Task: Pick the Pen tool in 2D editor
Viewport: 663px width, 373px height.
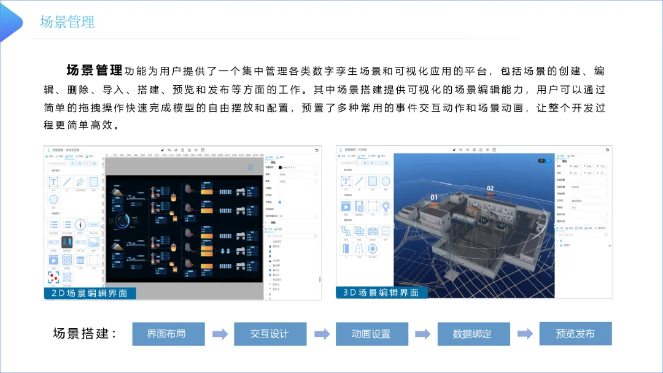Action: tap(80, 182)
